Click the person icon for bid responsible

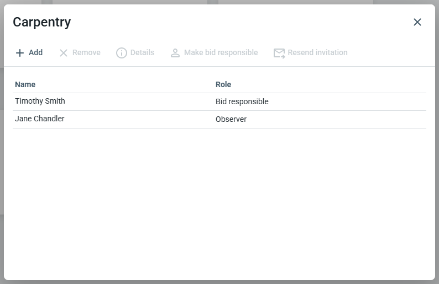pos(175,53)
